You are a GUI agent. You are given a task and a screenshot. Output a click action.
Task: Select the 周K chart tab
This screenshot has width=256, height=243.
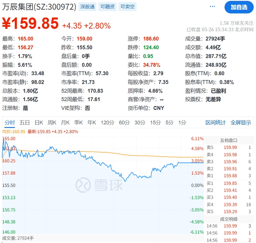click(x=52, y=122)
